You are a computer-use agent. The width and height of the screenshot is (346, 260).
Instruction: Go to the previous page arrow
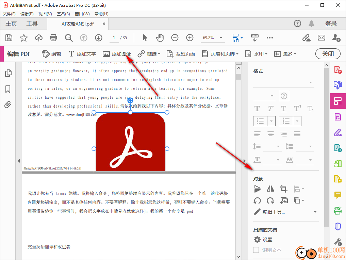[84, 38]
